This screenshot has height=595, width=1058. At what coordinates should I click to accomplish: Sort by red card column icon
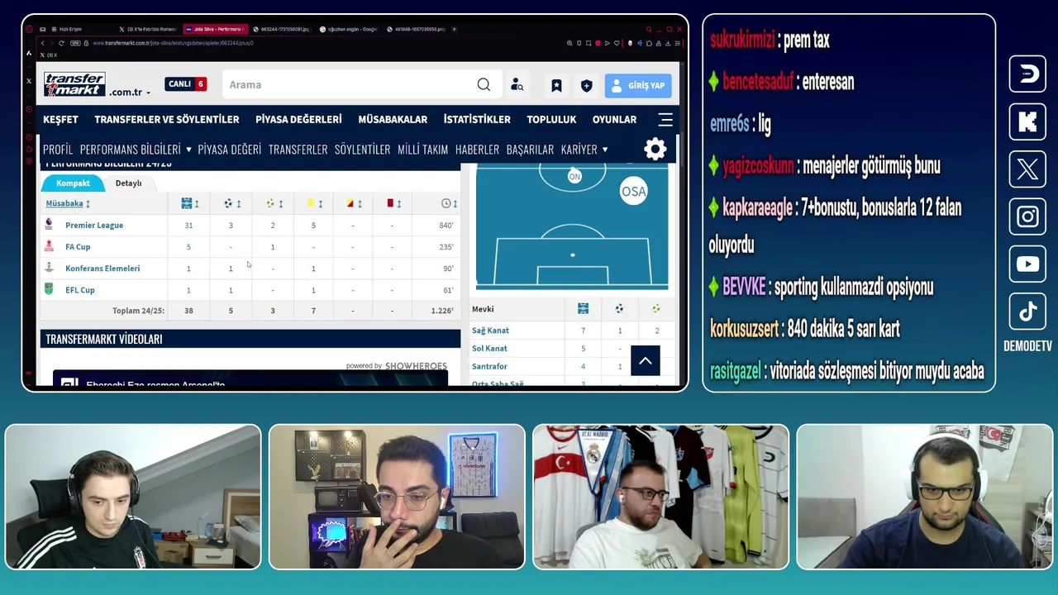(x=393, y=203)
